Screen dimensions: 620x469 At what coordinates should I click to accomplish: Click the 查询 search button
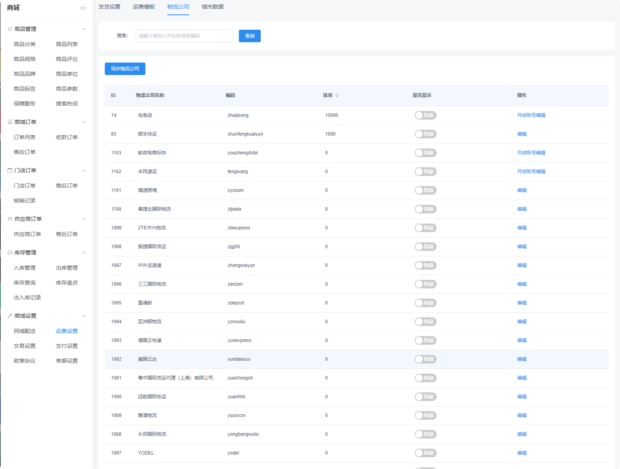(x=250, y=36)
